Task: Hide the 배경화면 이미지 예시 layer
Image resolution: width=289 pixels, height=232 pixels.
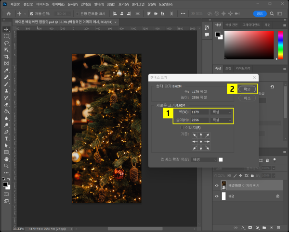Action: 216,185
